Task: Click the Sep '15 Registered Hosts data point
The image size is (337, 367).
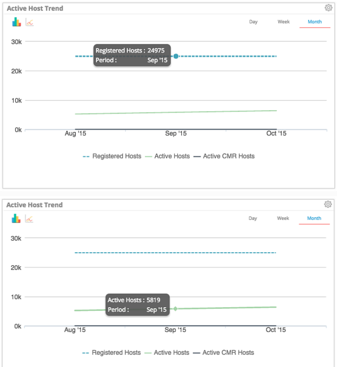Action: pos(176,56)
